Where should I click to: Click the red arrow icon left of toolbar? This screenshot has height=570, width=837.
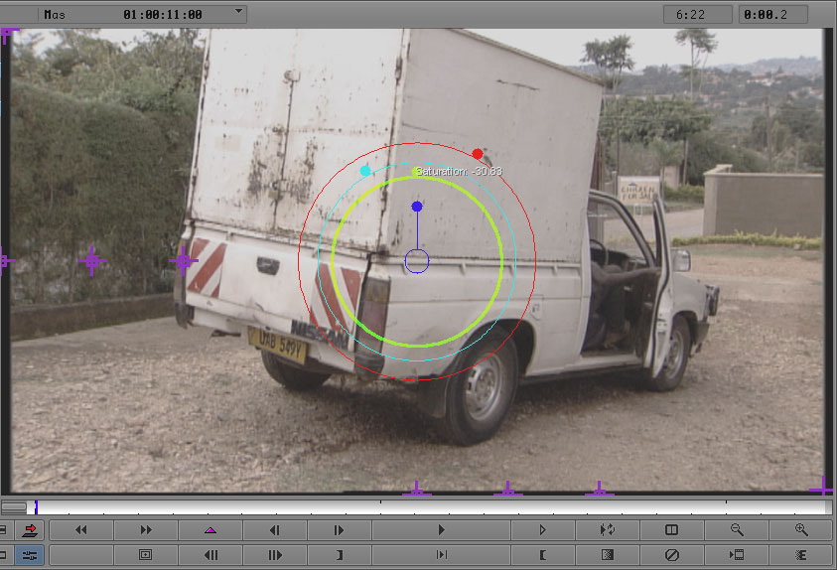tap(30, 530)
